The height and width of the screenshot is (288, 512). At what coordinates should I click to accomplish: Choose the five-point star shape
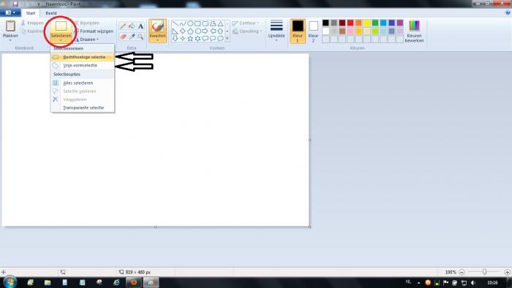[x=190, y=39]
